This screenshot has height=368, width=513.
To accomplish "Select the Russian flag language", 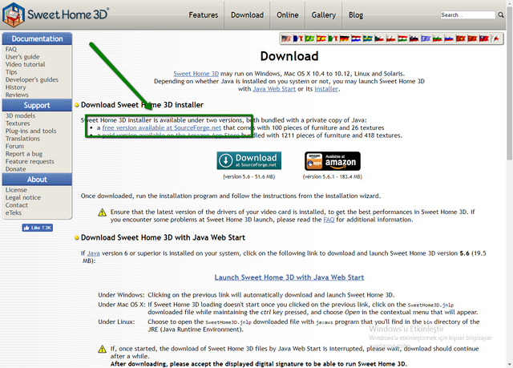I will [x=449, y=38].
